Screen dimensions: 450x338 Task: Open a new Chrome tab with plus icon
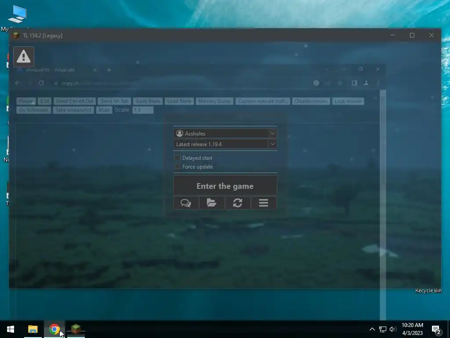click(109, 70)
